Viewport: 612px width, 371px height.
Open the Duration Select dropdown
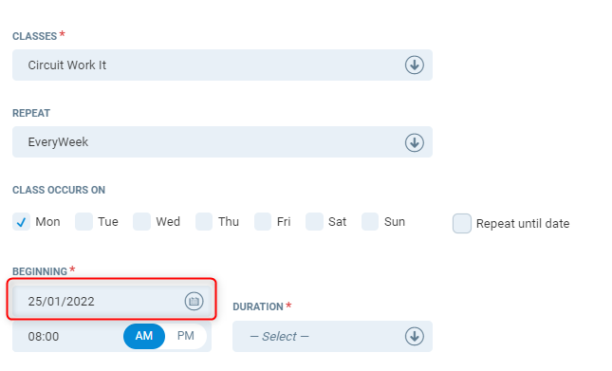tap(332, 336)
